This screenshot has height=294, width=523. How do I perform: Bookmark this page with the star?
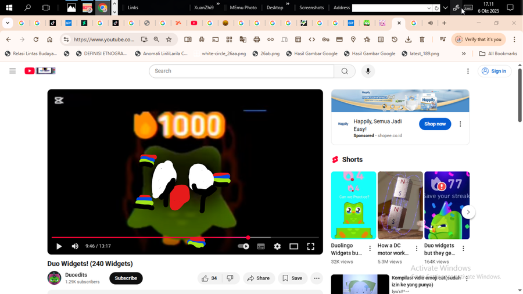tap(169, 40)
